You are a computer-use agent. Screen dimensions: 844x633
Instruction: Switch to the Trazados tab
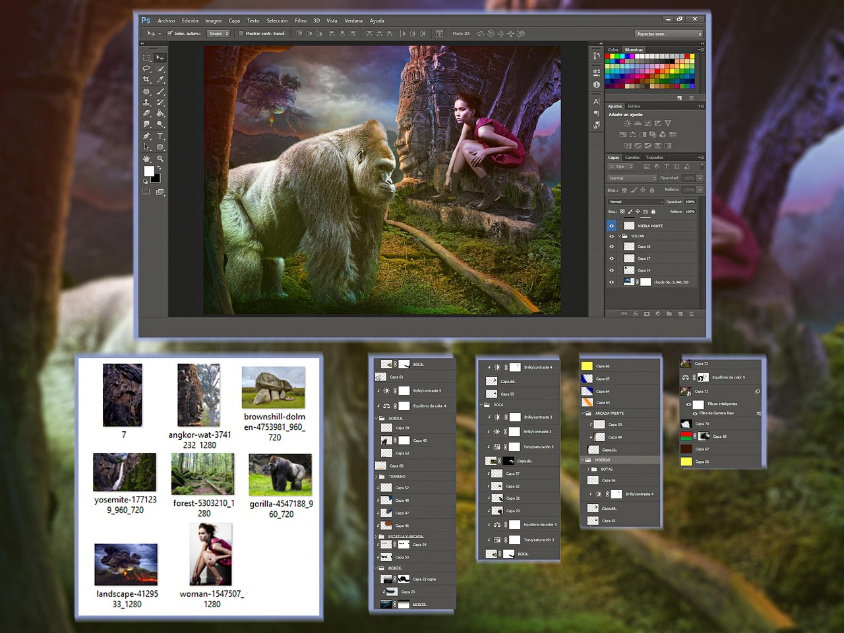[x=655, y=158]
